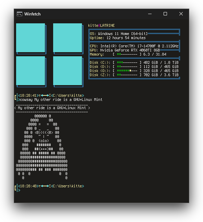The width and height of the screenshot is (203, 222).
Task: Click the Memory usage bar
Action: pyautogui.click(x=127, y=54)
